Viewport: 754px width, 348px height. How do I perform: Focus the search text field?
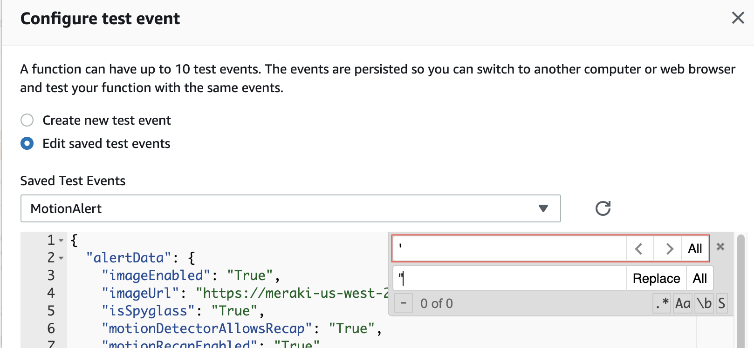pos(509,249)
